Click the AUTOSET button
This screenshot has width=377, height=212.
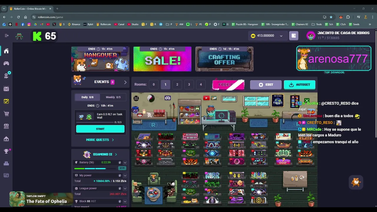[300, 85]
